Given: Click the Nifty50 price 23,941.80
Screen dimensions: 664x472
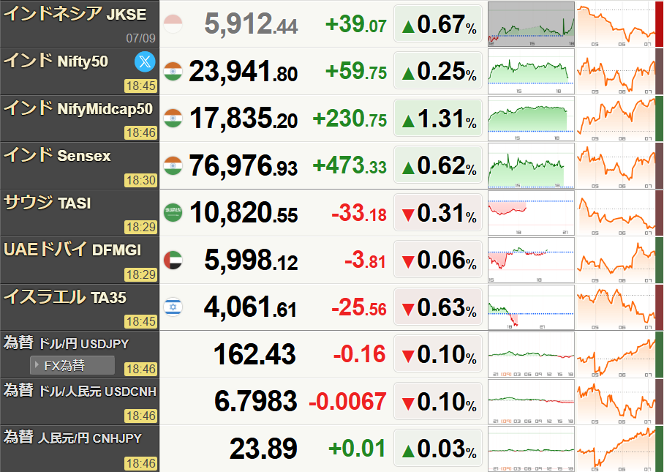Looking at the screenshot, I should tap(244, 71).
